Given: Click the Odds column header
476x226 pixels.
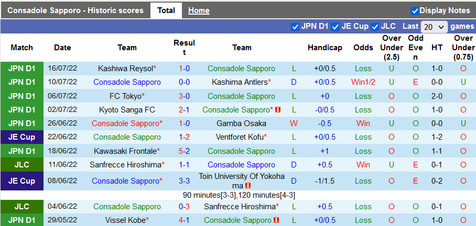Looking at the screenshot, I should pyautogui.click(x=363, y=48).
